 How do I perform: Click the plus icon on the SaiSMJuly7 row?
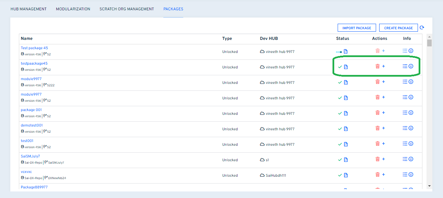[x=384, y=159]
